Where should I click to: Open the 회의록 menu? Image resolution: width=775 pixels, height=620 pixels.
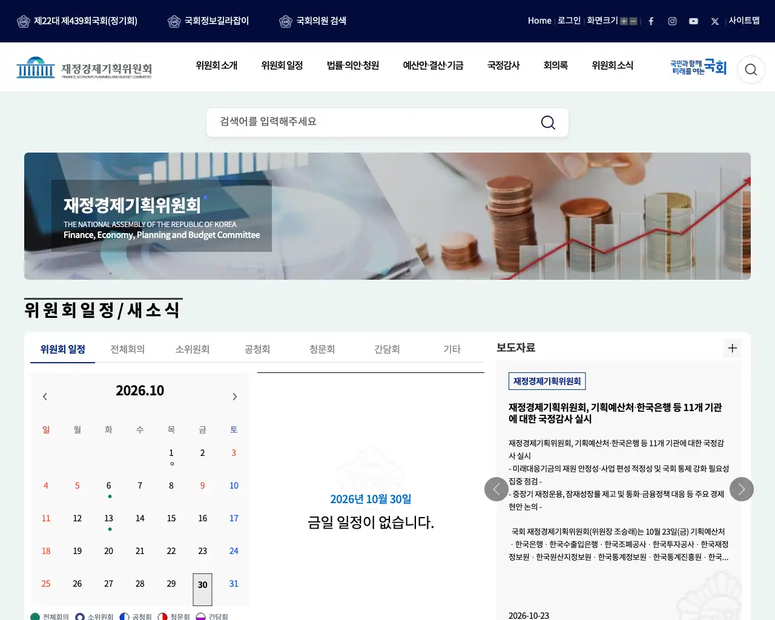556,65
